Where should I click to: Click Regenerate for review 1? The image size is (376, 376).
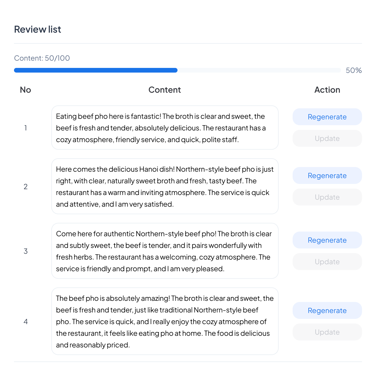[327, 117]
